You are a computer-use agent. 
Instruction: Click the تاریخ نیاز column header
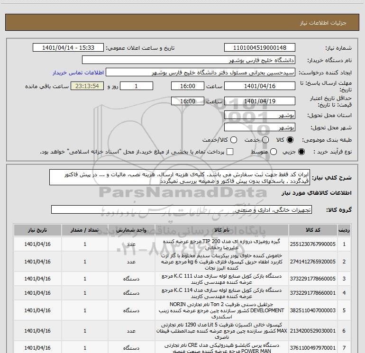[x=37, y=230]
